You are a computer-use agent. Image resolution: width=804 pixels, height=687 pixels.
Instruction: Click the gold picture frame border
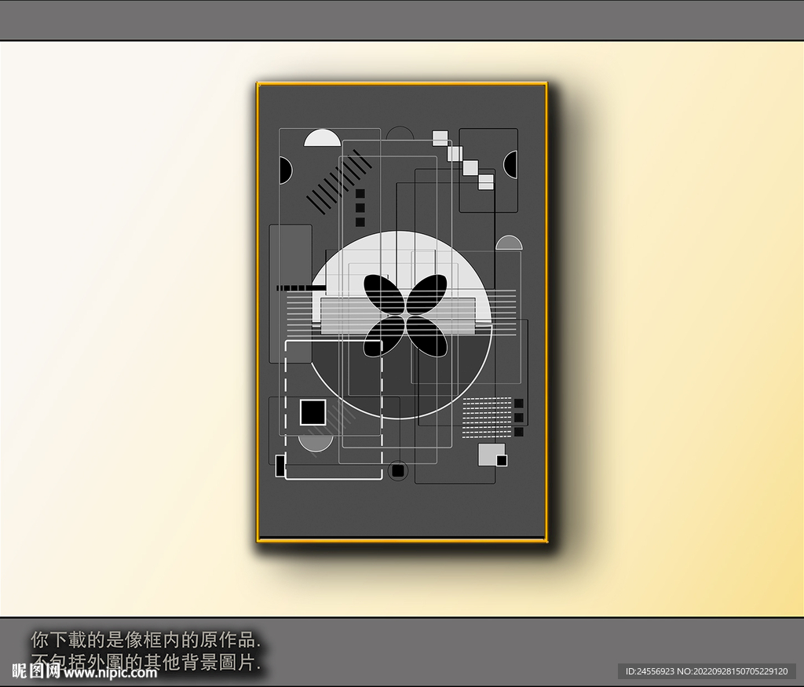point(403,312)
